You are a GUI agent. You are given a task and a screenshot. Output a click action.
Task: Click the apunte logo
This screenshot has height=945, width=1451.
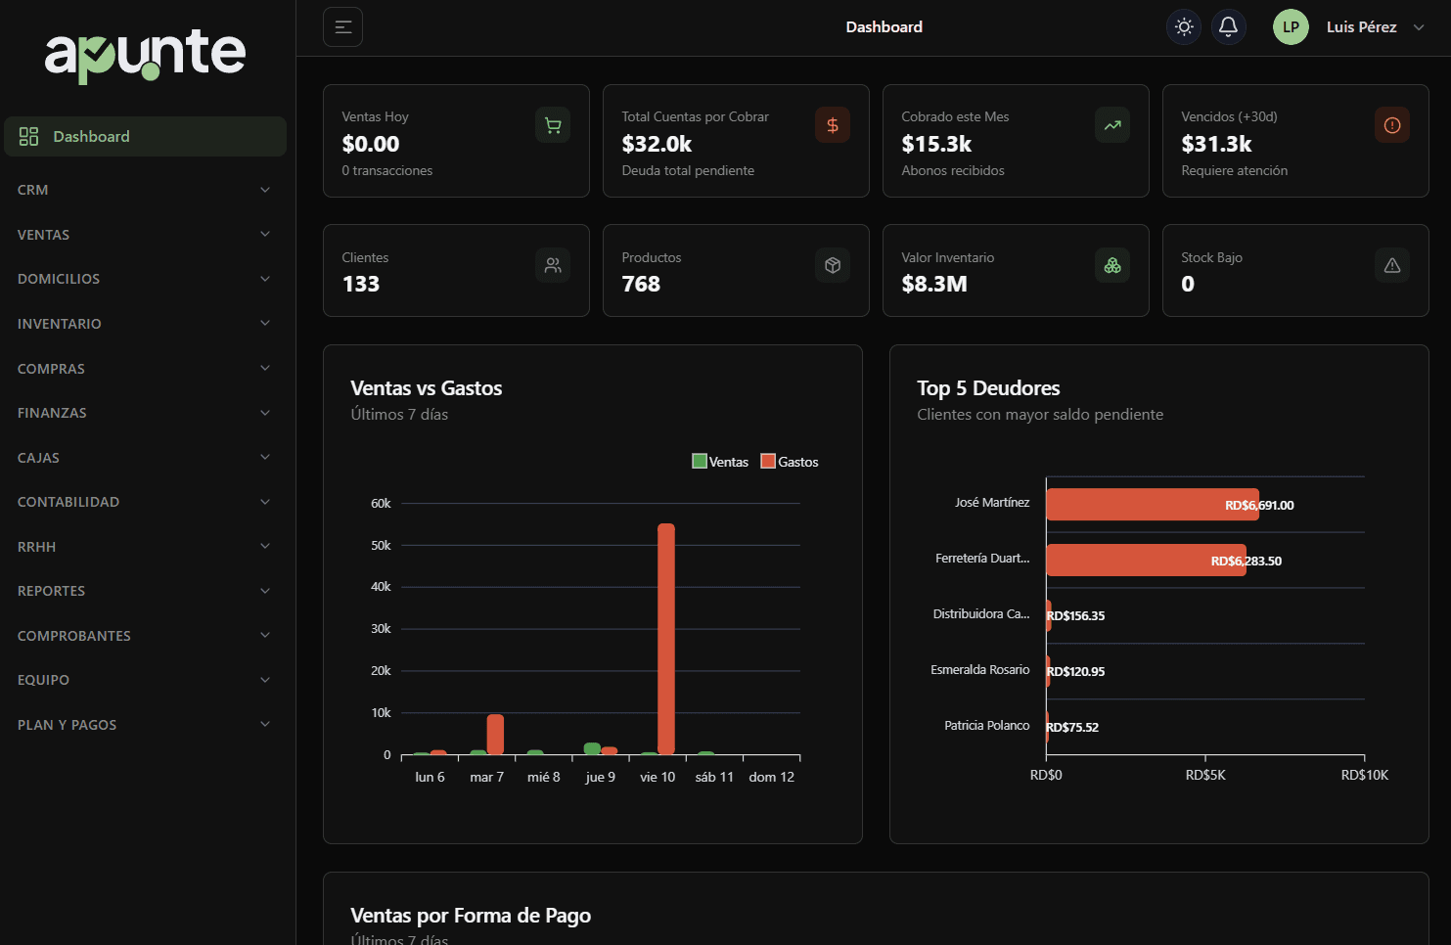pos(145,56)
